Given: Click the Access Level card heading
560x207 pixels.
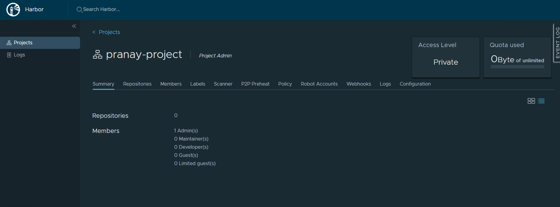Looking at the screenshot, I should coord(437,45).
